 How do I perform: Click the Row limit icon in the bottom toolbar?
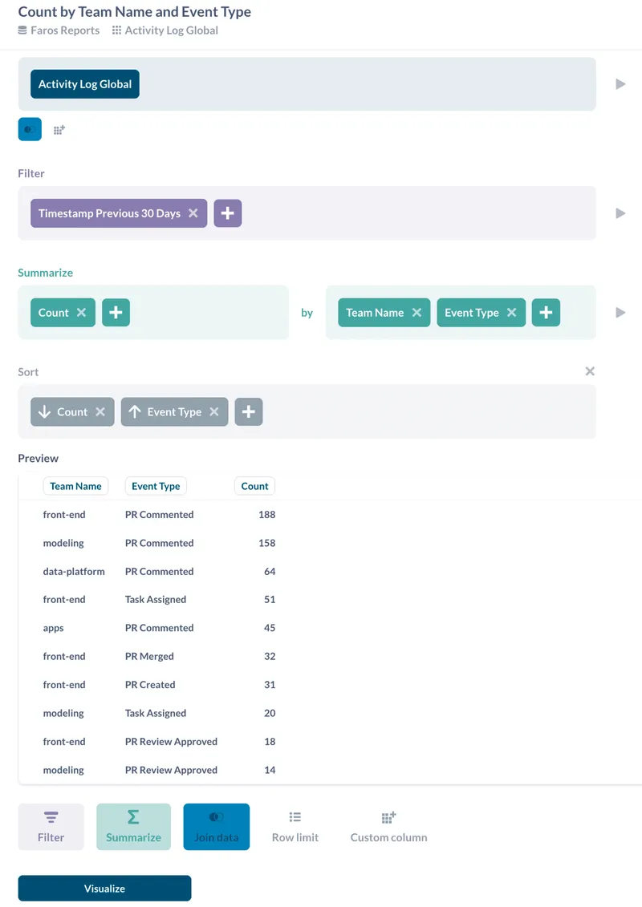click(295, 826)
